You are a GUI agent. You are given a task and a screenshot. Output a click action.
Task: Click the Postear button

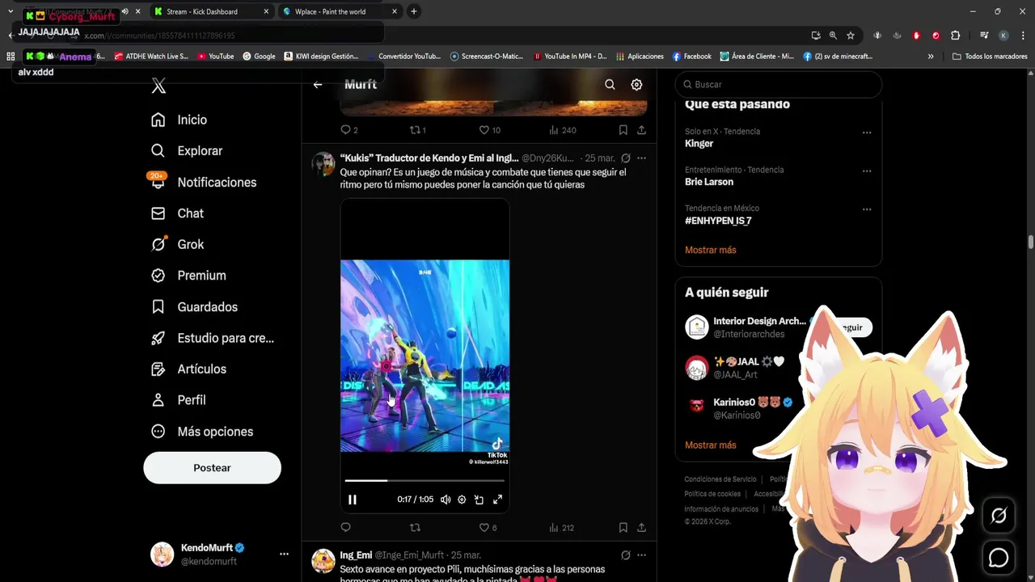pos(212,468)
